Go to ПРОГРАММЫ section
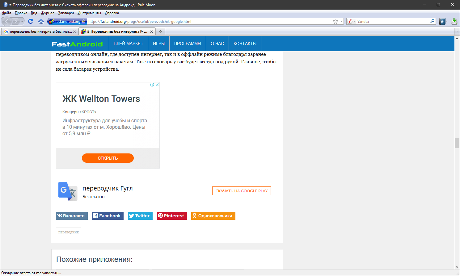Viewport: 460px width, 276px height. click(188, 44)
